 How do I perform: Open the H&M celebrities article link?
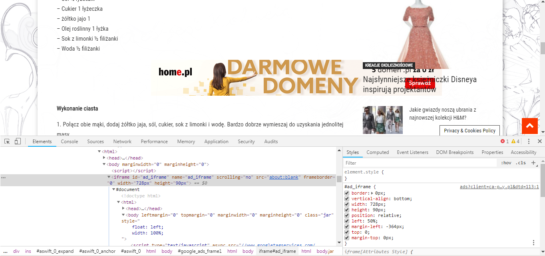(x=443, y=114)
